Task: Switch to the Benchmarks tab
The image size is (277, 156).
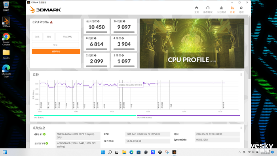Action: pos(208,10)
